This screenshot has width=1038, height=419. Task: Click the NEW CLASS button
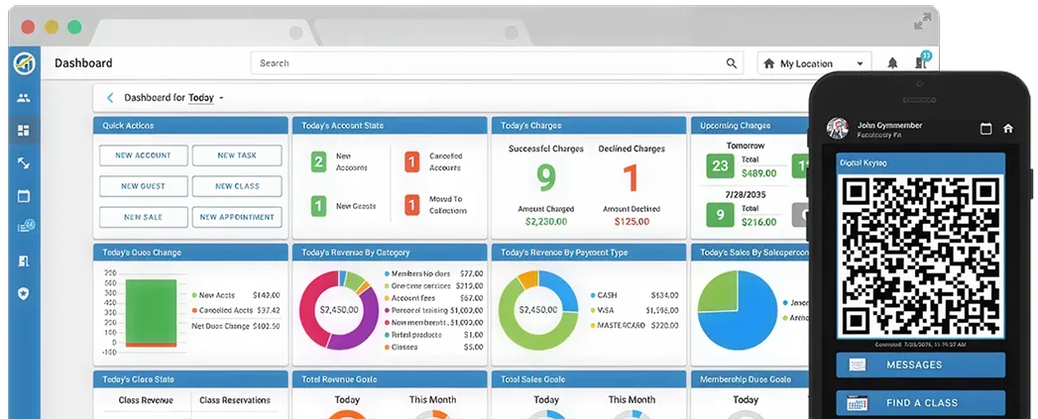click(x=237, y=186)
